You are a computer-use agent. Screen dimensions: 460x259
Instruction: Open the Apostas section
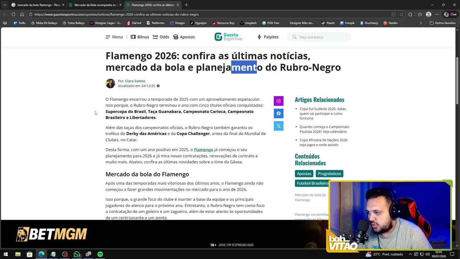184,37
